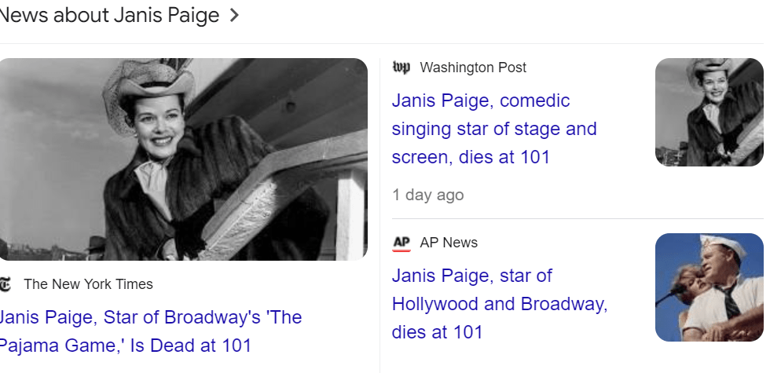The height and width of the screenshot is (373, 770).
Task: Click 'dies at 101' in the AP headline
Action: (437, 332)
